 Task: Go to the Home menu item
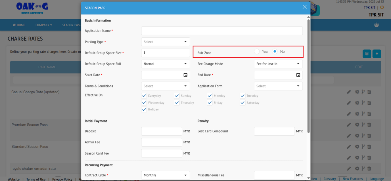click(19, 25)
